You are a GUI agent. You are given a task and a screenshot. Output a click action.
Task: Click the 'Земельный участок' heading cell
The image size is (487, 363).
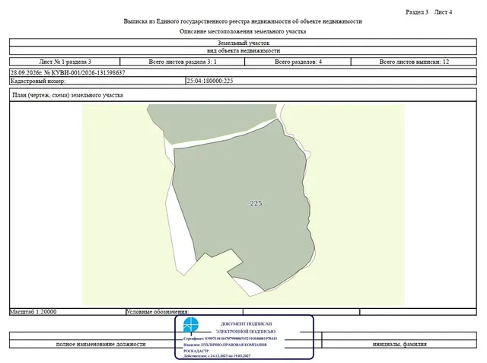click(243, 43)
